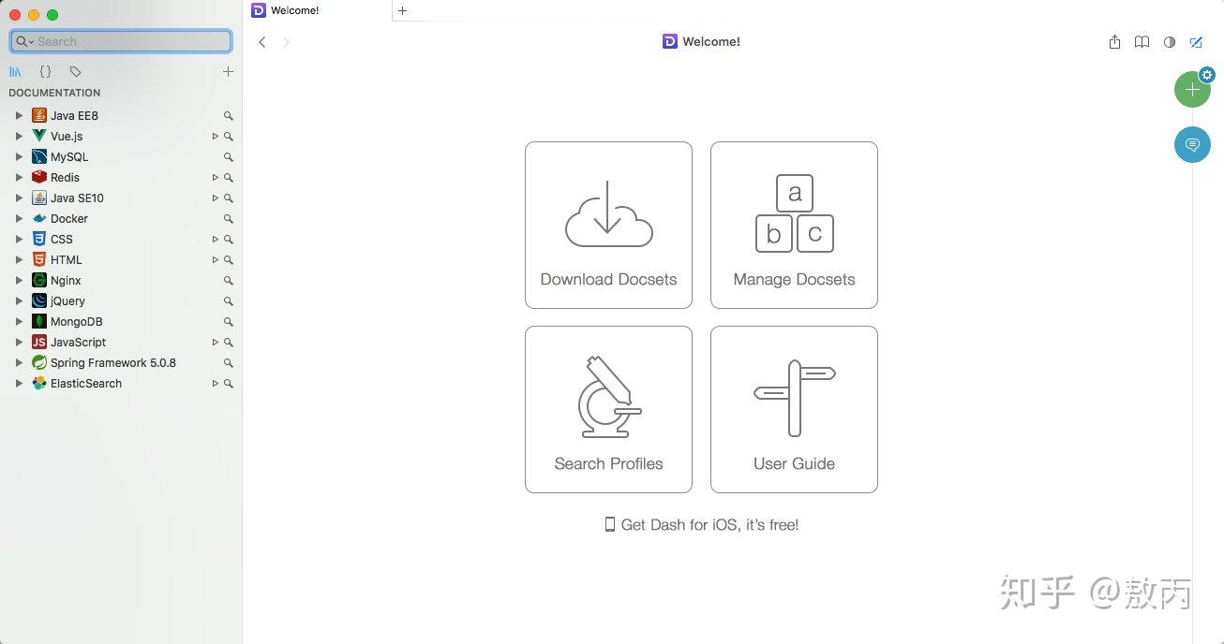Click search icon beside CSS
Image resolution: width=1224 pixels, height=644 pixels.
[x=228, y=240]
